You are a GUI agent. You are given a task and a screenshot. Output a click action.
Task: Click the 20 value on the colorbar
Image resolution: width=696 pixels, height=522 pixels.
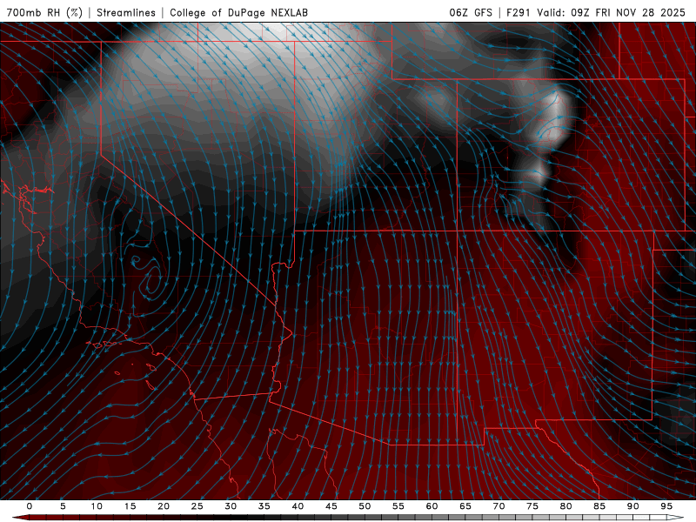coord(164,506)
